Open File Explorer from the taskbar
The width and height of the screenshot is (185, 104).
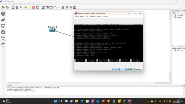[x=77, y=101]
